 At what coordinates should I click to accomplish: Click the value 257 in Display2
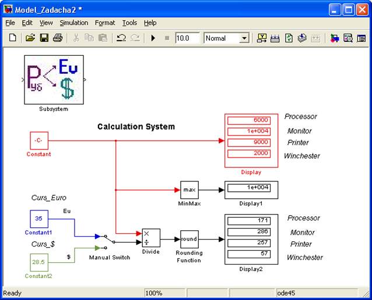click(249, 243)
